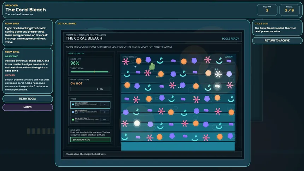Click the Retry Room button
This screenshot has width=304, height=171.
(x=28, y=99)
